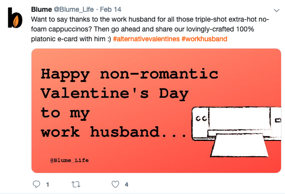Click the "to my" line on the e-card
Screen dimensions: 285x194
(65, 113)
